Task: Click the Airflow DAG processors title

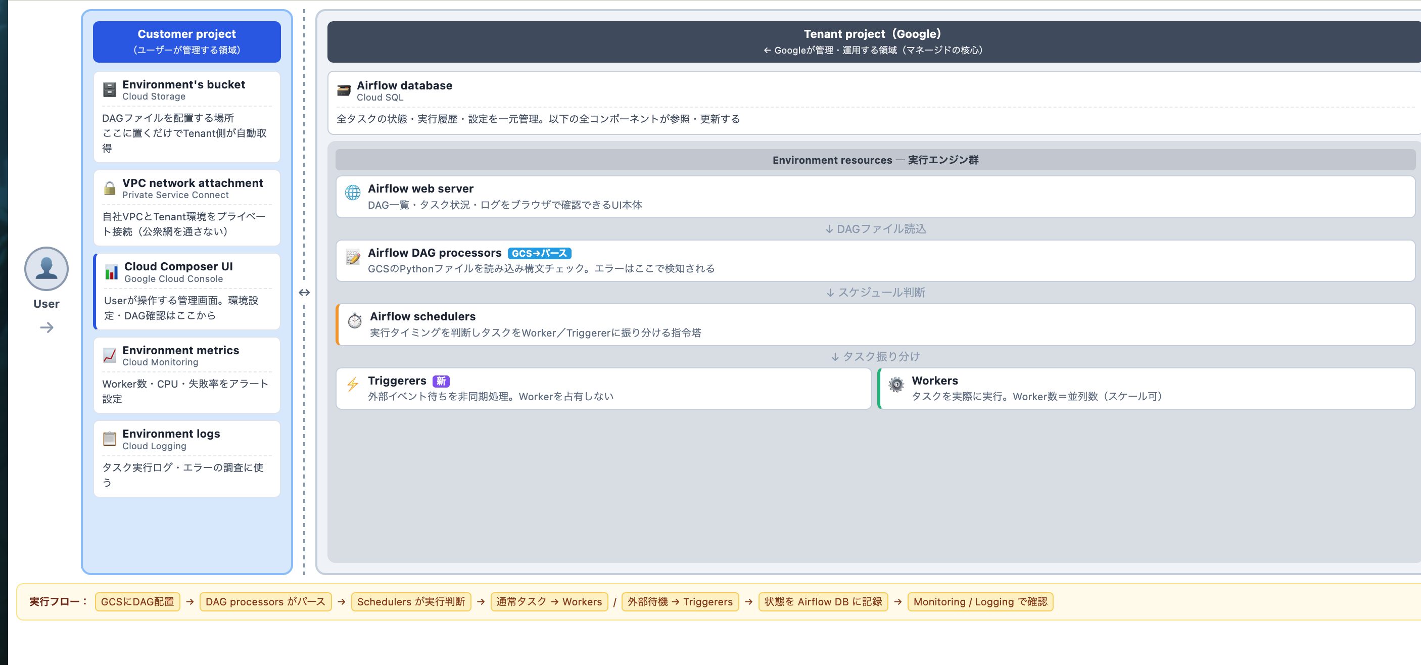Action: pos(435,253)
